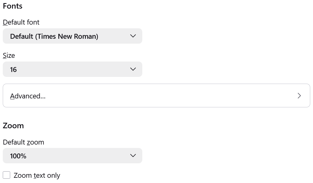The height and width of the screenshot is (183, 313).
Task: Click the Fonts section heading
Action: click(x=13, y=6)
